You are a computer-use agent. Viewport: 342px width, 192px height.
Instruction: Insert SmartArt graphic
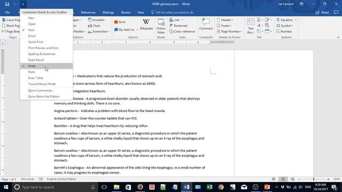tap(96, 20)
